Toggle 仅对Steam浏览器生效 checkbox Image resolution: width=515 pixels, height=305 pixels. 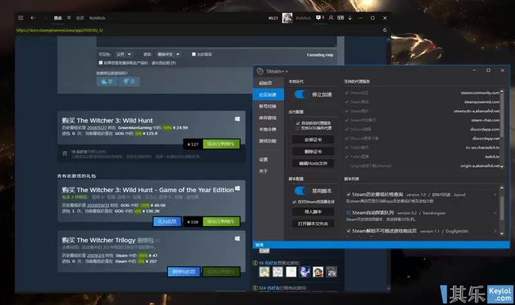pos(294,202)
